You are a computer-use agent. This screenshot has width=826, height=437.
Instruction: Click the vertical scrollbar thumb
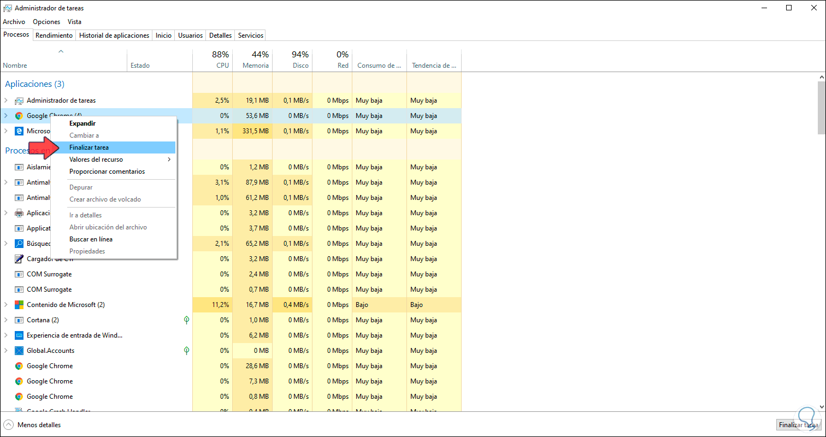coord(821,108)
